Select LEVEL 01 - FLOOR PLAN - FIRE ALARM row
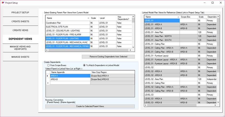Viewport: 225px width, 117px height. coord(66,34)
